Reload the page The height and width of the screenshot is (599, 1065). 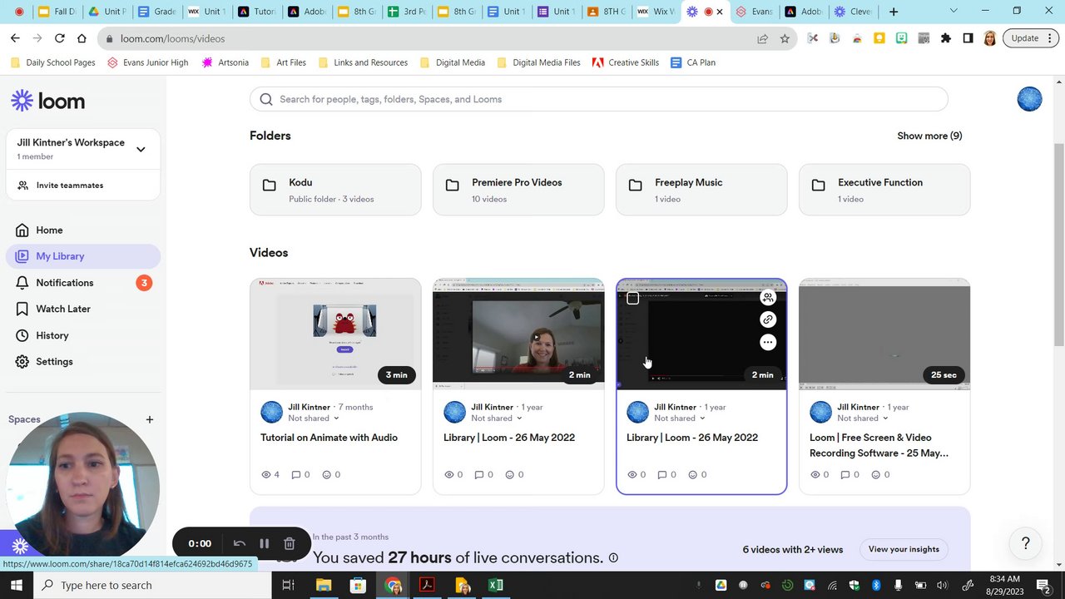[x=59, y=38]
